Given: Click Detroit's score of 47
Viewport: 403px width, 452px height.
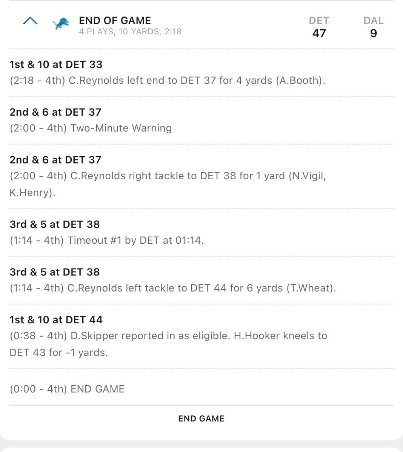Looking at the screenshot, I should (319, 33).
